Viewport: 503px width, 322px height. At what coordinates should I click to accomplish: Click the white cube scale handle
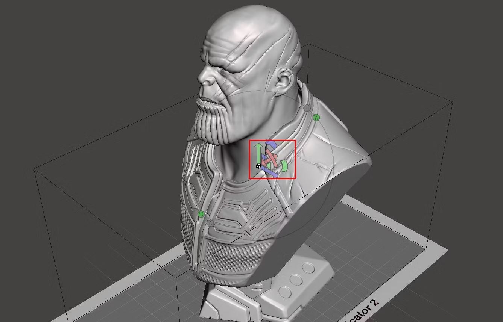[258, 166]
